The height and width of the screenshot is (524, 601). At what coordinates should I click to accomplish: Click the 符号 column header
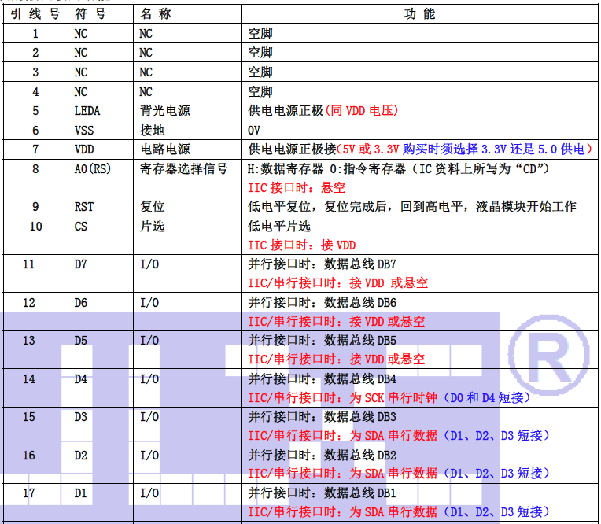tap(90, 14)
